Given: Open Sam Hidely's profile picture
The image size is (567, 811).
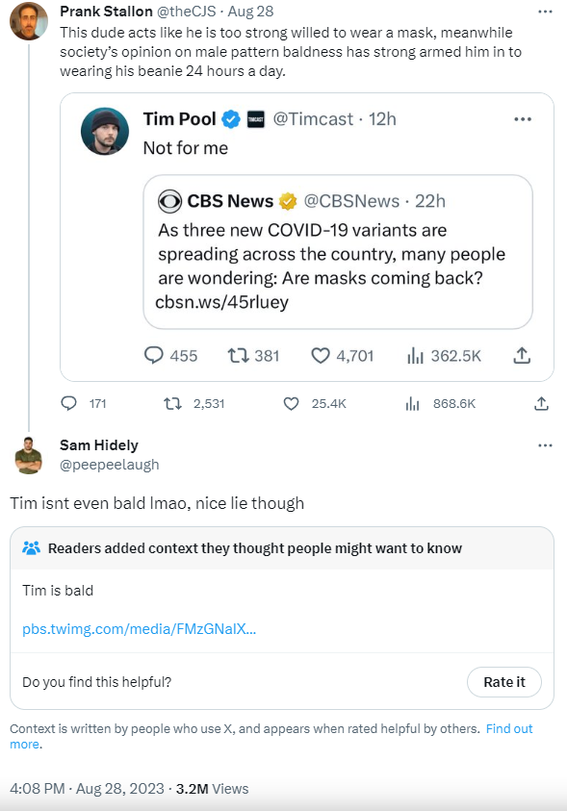Looking at the screenshot, I should (29, 455).
